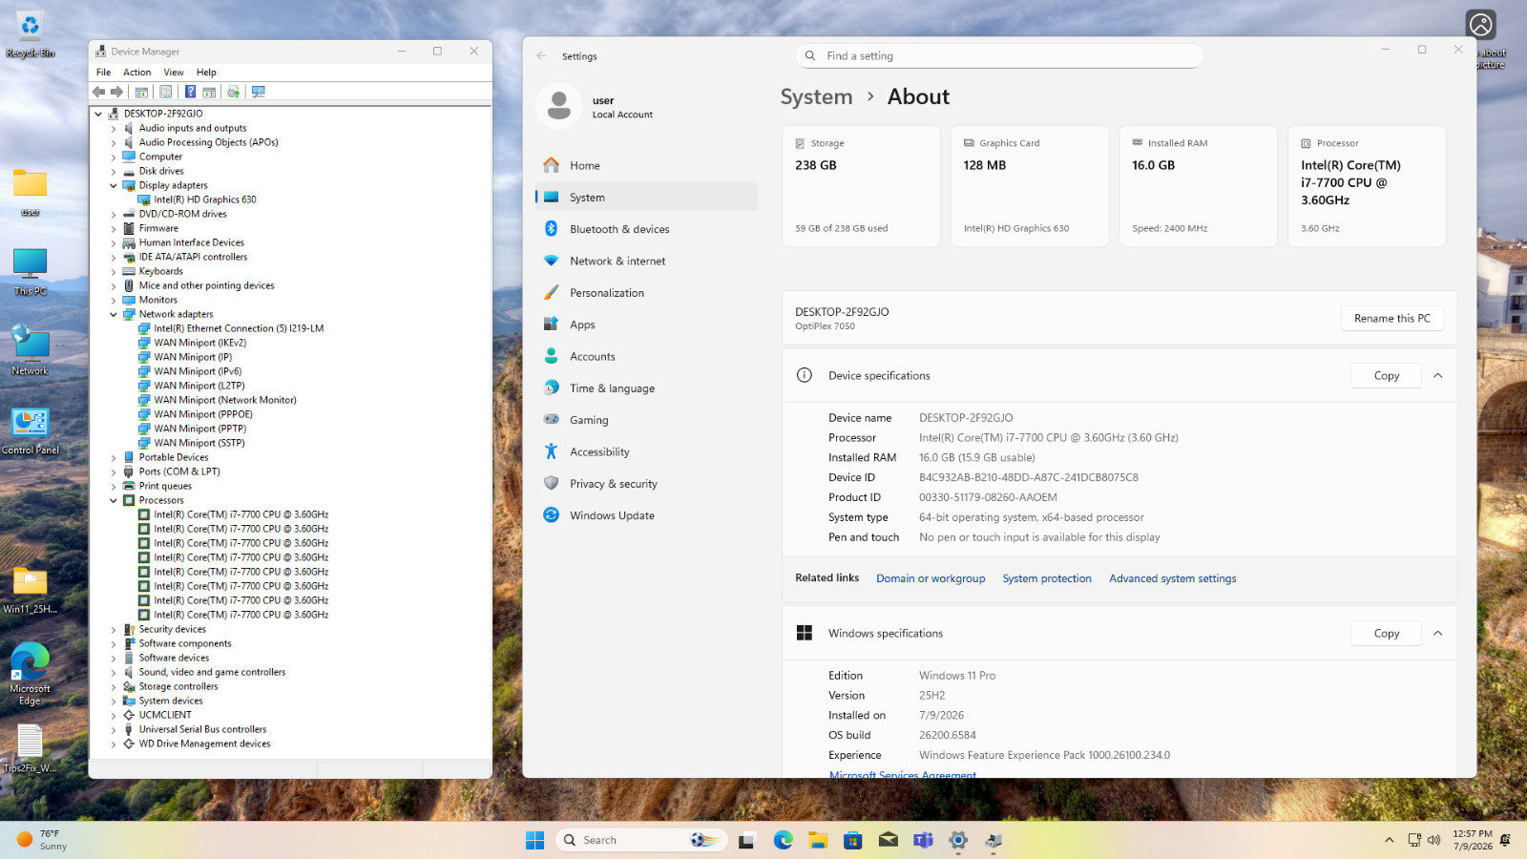
Task: Click the Find a setting search box
Action: click(998, 56)
